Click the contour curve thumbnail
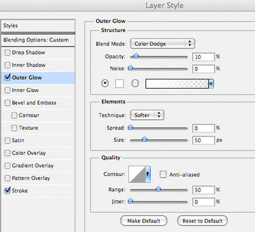 coord(137,174)
